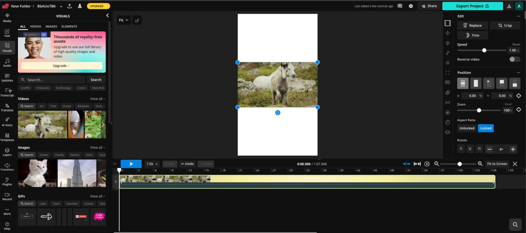This screenshot has height=233, width=526.
Task: Select the Unlocked aspect ratio option
Action: pyautogui.click(x=466, y=128)
